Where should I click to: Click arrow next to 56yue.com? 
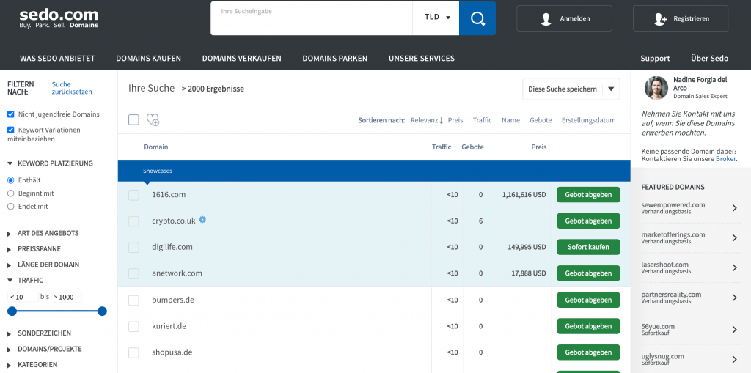[x=734, y=330]
